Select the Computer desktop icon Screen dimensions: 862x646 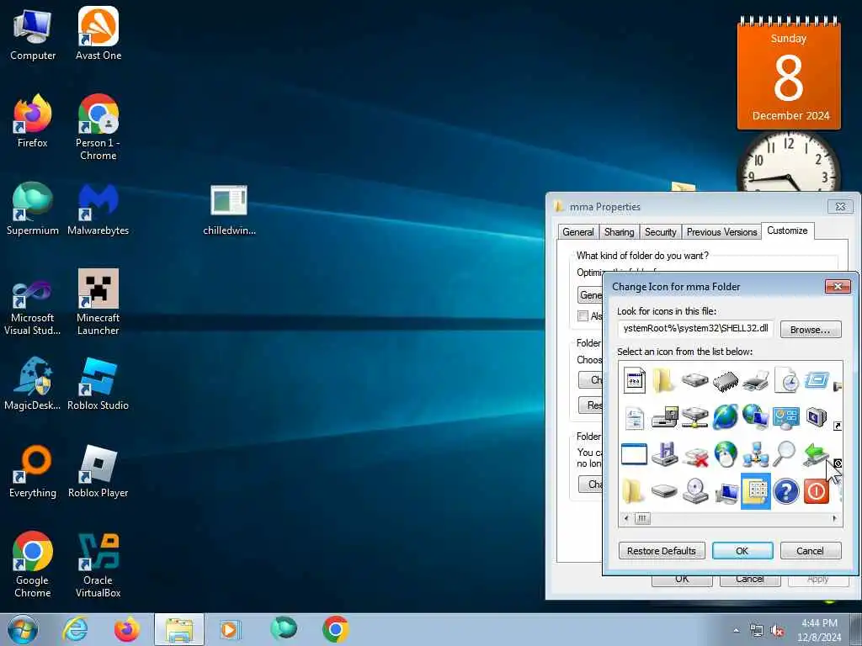(33, 34)
